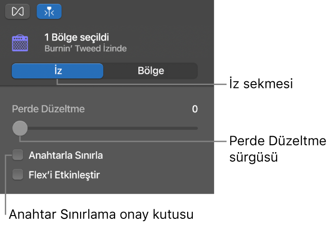Click the empty panel area below Flex'i Etkinleştir
The image size is (334, 225).
click(x=107, y=188)
